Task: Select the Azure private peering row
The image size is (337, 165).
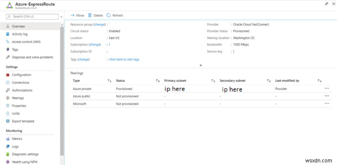Action: [x=201, y=89]
